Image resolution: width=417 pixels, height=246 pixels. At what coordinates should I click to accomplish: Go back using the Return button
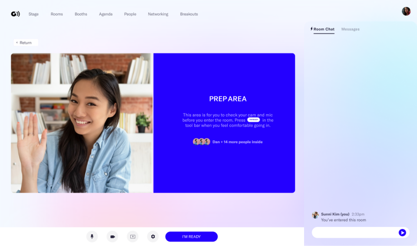26,43
